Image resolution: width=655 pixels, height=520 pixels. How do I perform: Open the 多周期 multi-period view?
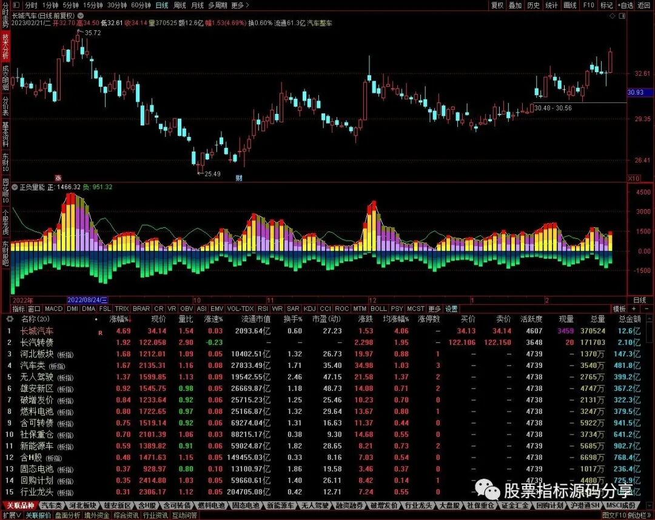(x=218, y=5)
